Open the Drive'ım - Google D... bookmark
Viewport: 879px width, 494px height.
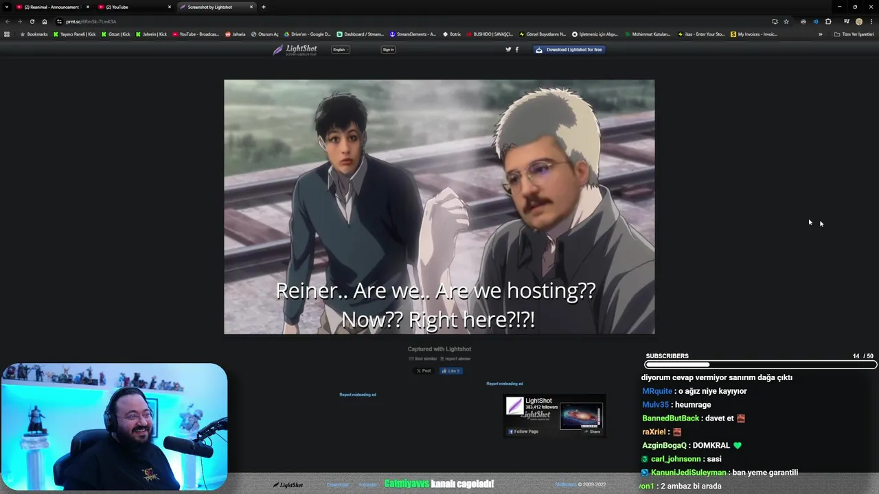click(308, 34)
